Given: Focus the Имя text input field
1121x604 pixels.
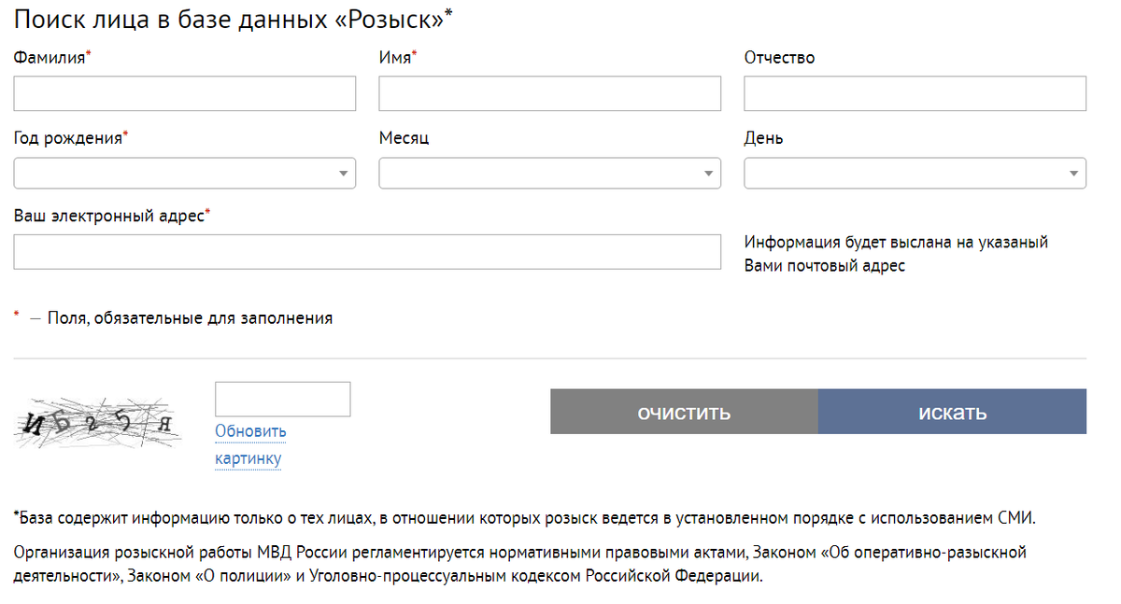Looking at the screenshot, I should [549, 93].
